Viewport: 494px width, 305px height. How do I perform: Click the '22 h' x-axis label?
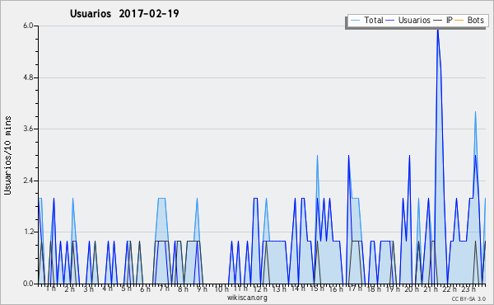[450, 289]
